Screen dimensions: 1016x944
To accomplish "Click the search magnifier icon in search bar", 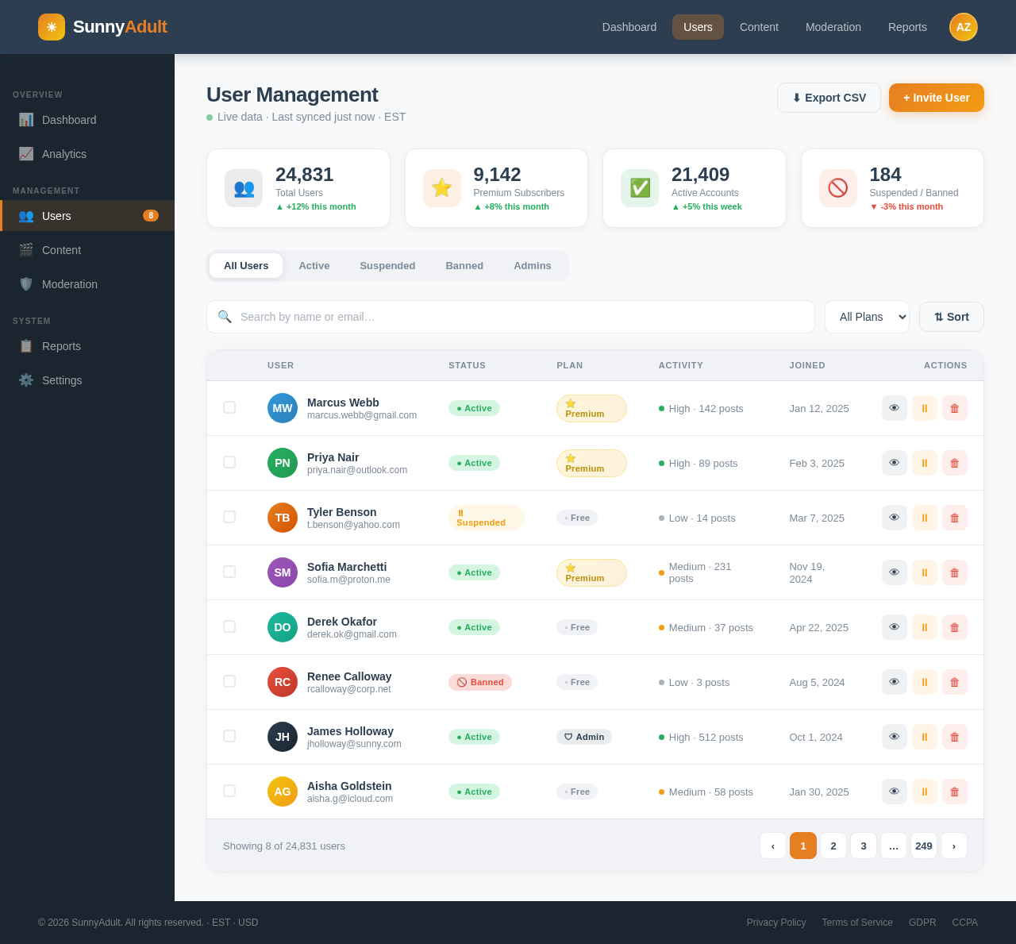I will tap(225, 317).
